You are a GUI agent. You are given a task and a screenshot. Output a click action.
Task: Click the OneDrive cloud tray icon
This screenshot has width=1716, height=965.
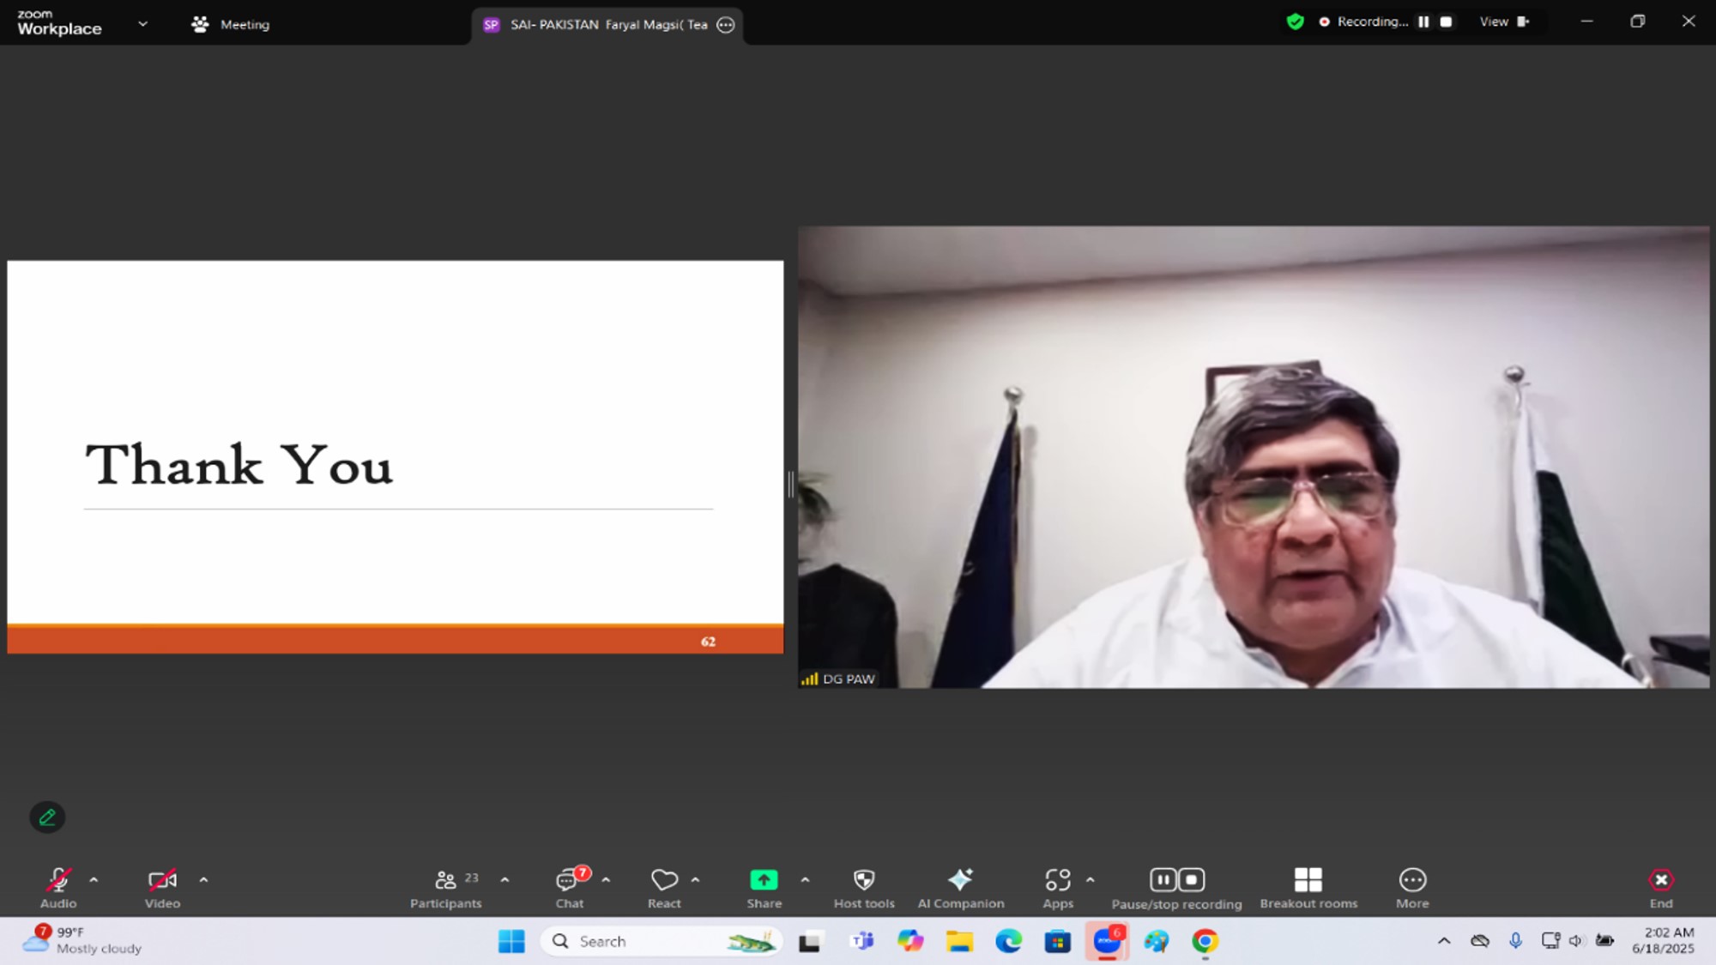[x=1479, y=941]
